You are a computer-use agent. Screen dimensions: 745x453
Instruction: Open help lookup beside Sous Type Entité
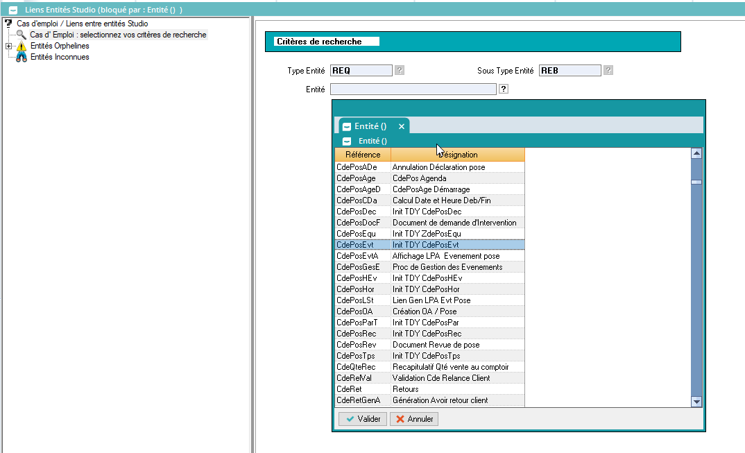608,70
